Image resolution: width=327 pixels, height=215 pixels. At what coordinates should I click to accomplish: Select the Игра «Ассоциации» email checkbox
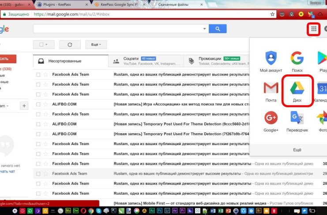click(38, 104)
